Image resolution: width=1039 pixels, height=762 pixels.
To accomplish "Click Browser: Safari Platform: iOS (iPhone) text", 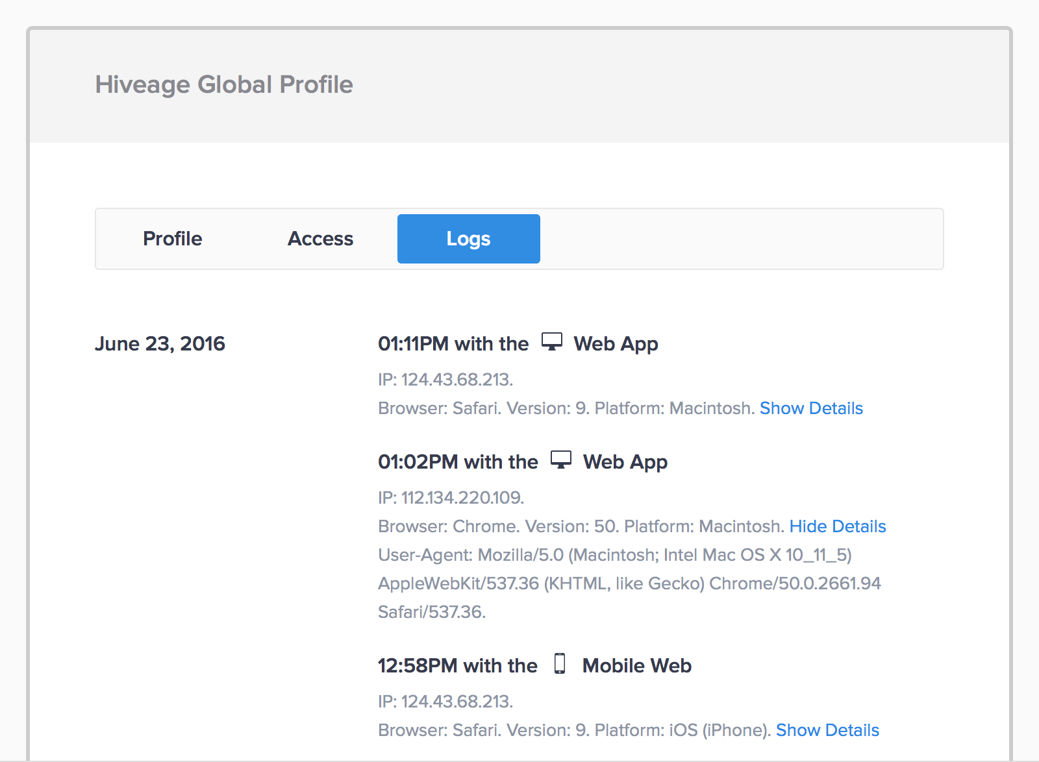I will [x=575, y=730].
